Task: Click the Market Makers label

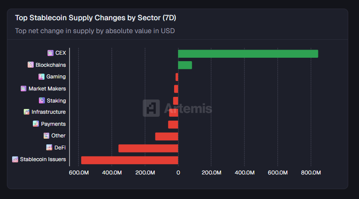Action: (47, 88)
